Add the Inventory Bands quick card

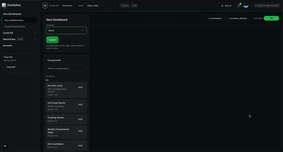237,18
